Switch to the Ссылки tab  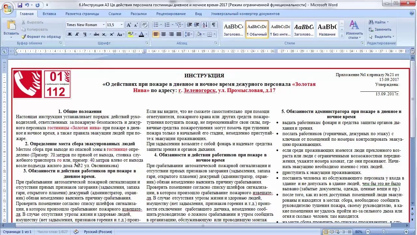click(x=115, y=14)
